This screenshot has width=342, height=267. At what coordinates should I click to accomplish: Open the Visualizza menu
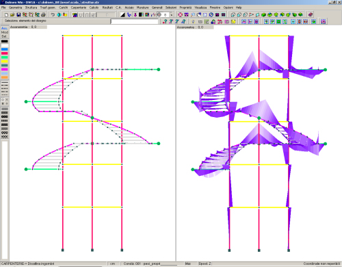200,8
